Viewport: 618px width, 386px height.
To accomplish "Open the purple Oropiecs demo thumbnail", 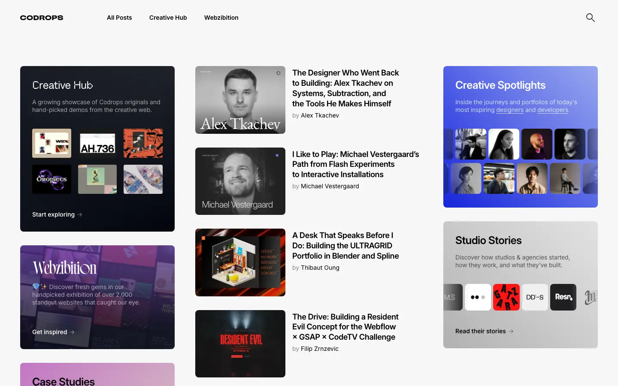I will pos(51,179).
